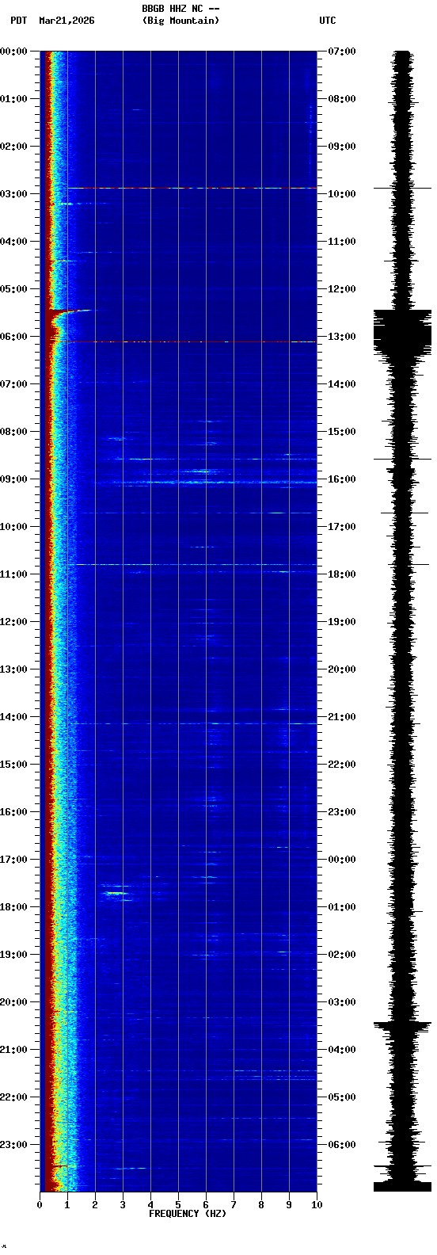This screenshot has width=437, height=1255.
Task: Click the 20:00 label on the PDT axis
Action: (x=13, y=1002)
